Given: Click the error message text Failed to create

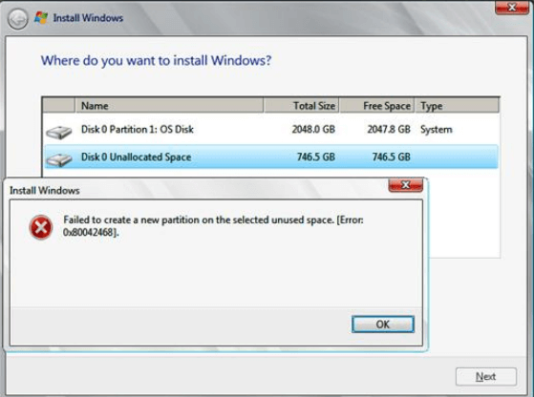Looking at the screenshot, I should coord(213,226).
